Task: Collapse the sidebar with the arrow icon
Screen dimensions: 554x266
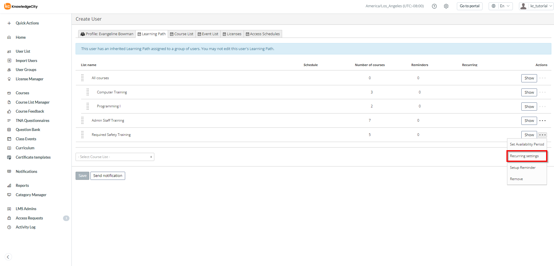Action: pos(8,257)
